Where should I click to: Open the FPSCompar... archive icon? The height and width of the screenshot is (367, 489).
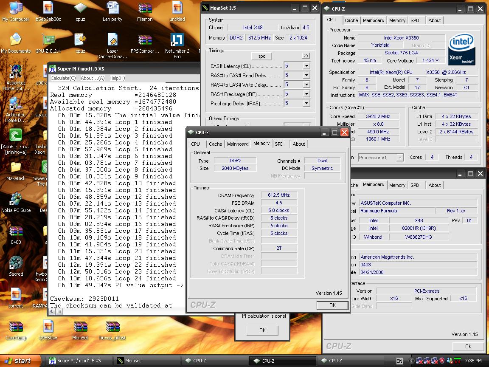pos(145,43)
